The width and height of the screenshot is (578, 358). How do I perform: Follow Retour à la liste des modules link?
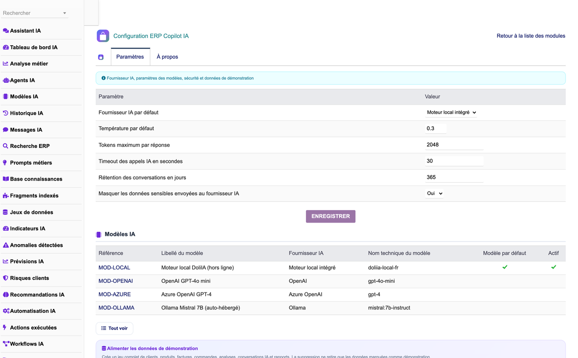click(x=531, y=36)
